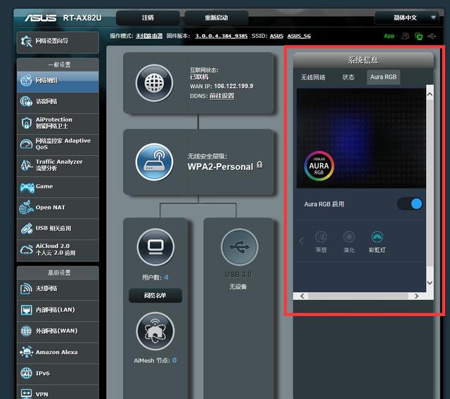
Task: Click the AURA RGB logo badge
Action: 319,166
